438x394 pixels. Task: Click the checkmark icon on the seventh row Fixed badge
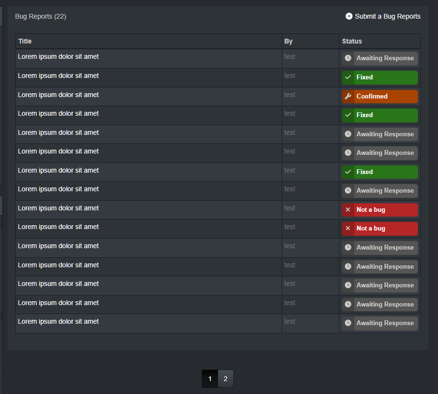348,172
